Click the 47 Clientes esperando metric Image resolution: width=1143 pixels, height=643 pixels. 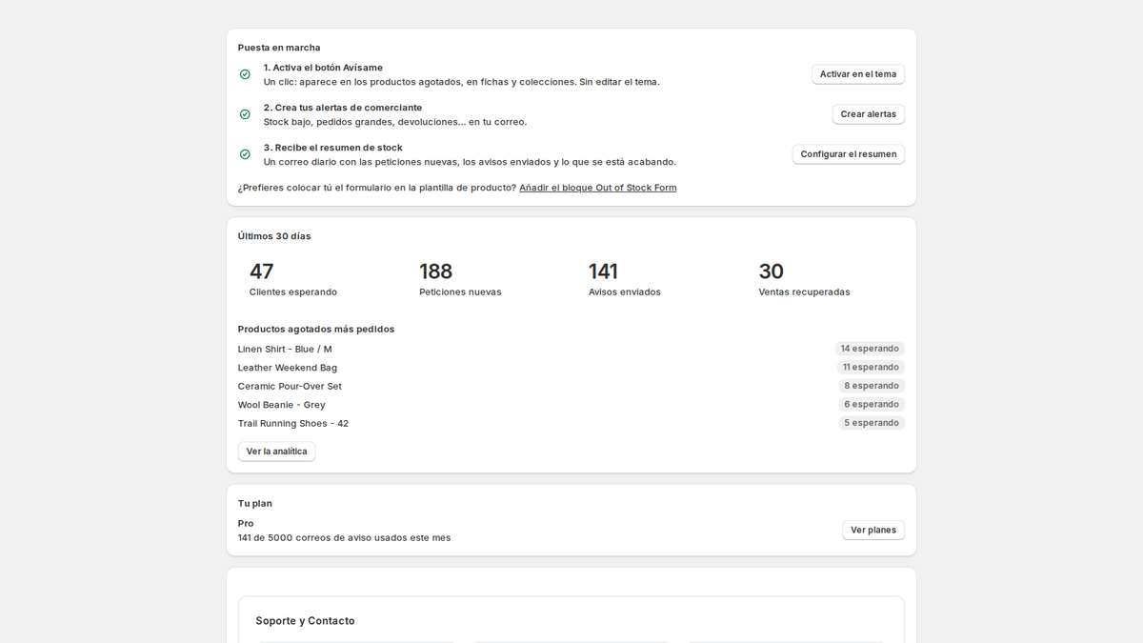tap(293, 279)
